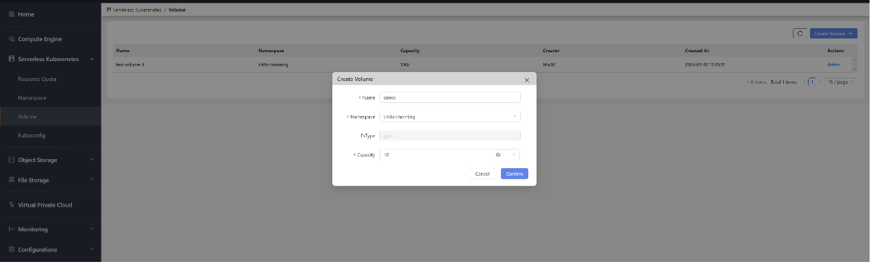Click the File Storage sidebar icon

click(12, 180)
